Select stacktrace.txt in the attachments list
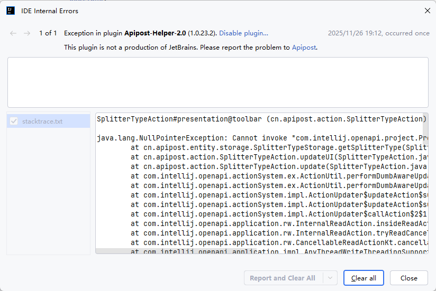The height and width of the screenshot is (291, 436). 42,121
